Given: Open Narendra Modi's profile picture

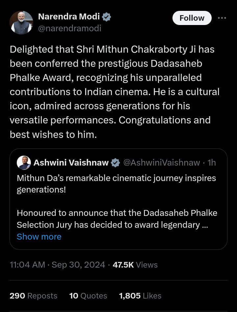Looking at the screenshot, I should point(21,23).
